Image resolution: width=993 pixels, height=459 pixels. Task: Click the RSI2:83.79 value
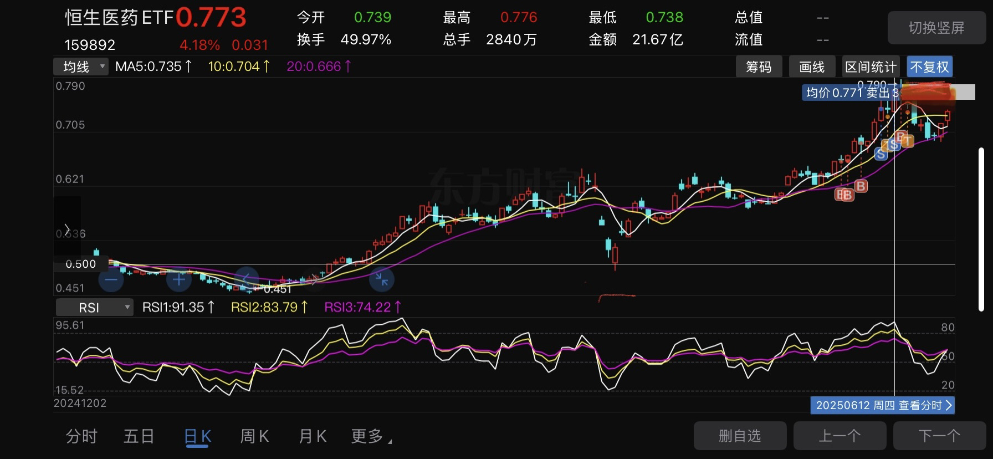[269, 307]
